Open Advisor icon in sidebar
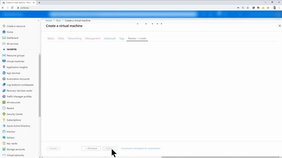 (4, 137)
